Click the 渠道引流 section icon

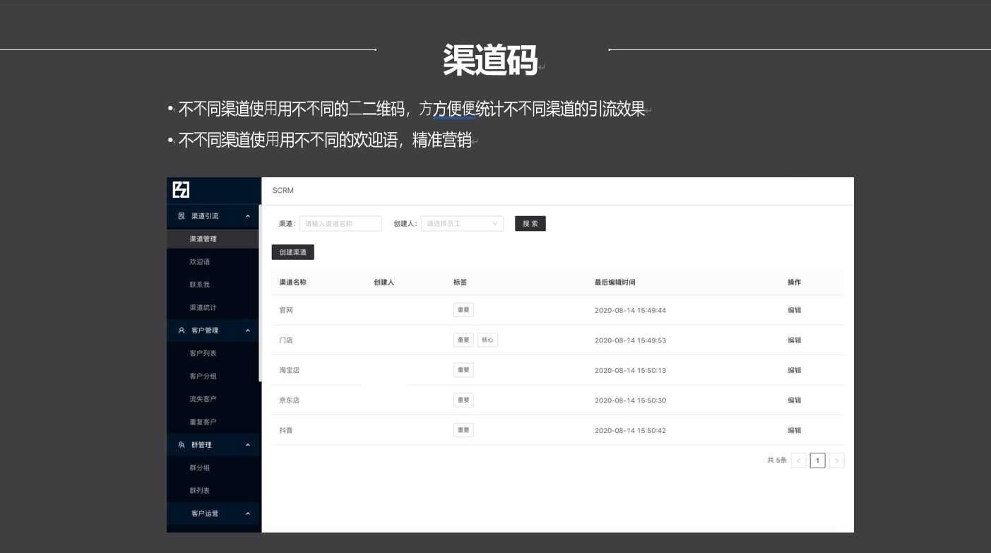[x=181, y=216]
